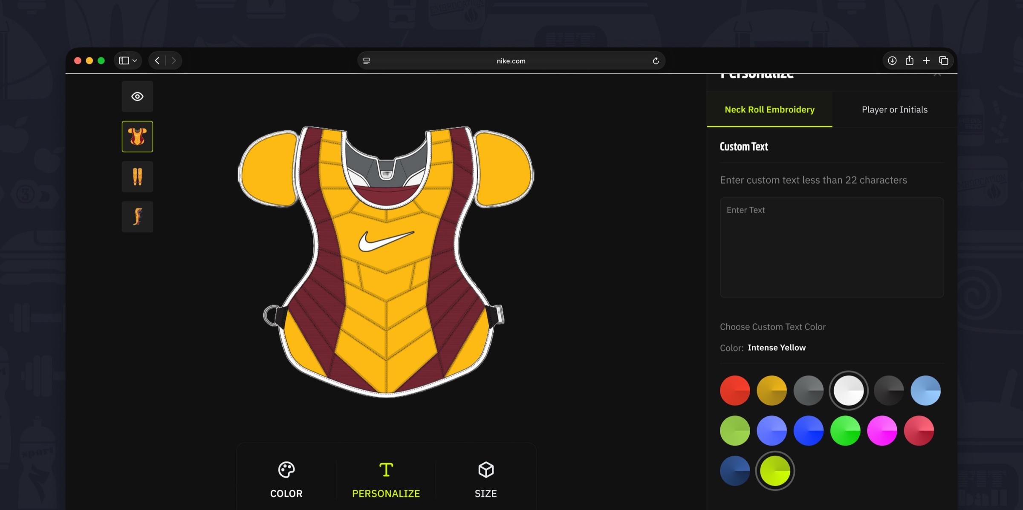This screenshot has height=510, width=1023.
Task: Open a new browser tab
Action: click(926, 61)
